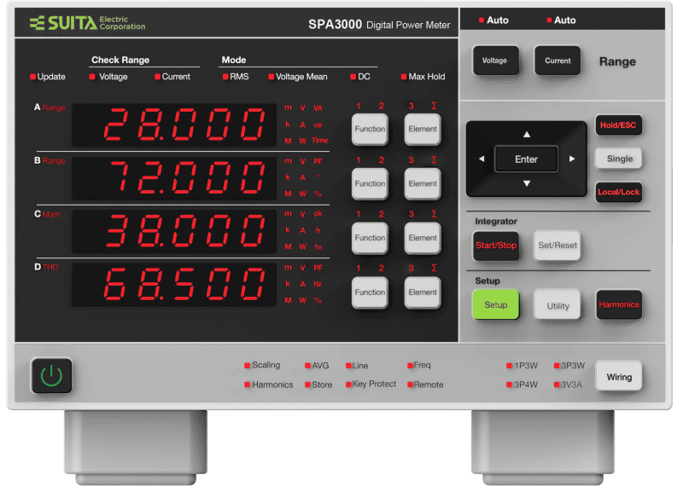Click the THD label of display D
683x486 pixels.
pos(50,267)
